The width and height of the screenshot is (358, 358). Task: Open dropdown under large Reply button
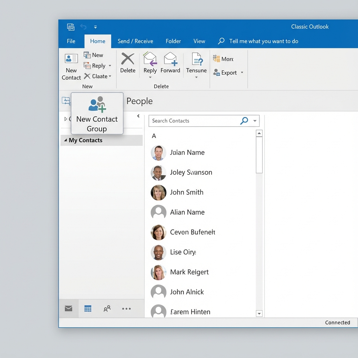150,77
